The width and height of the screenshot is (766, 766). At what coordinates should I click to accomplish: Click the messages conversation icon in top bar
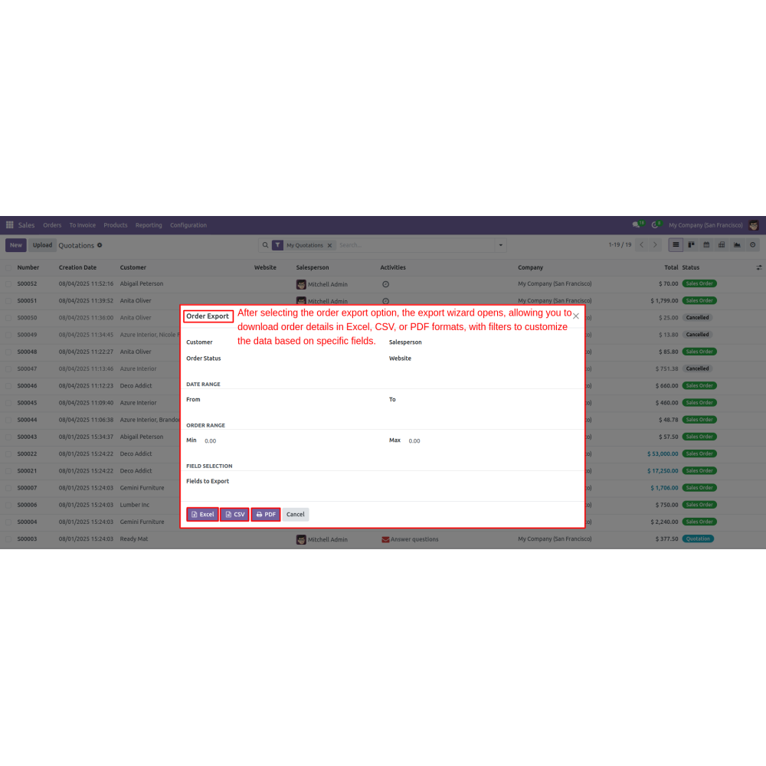coord(636,225)
